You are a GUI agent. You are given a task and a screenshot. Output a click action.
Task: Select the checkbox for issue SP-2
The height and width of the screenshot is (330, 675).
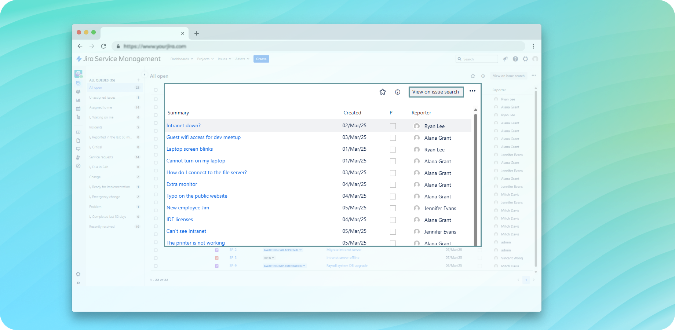coord(156,250)
